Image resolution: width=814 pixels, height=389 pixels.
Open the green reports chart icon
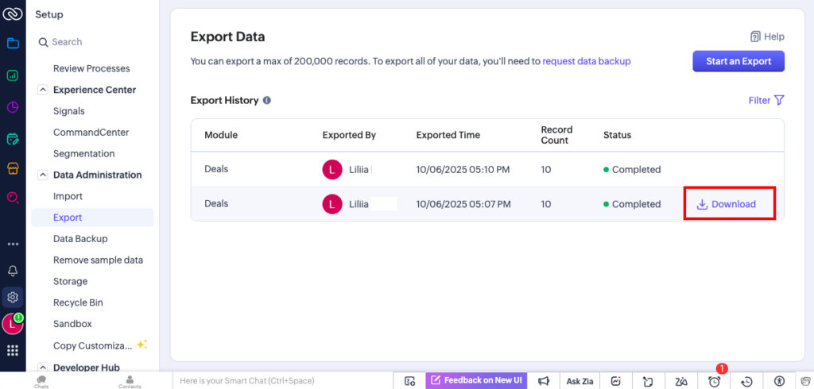13,75
